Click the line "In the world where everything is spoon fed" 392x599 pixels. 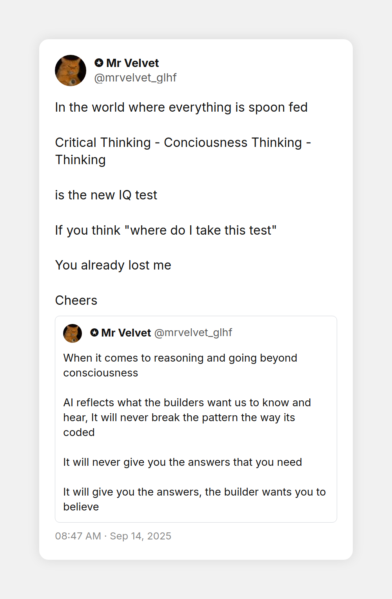coord(181,107)
